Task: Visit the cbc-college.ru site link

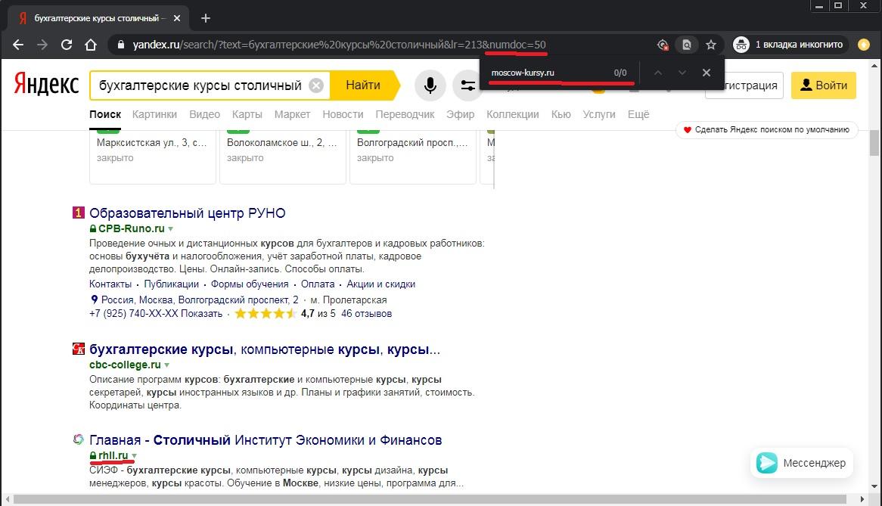Action: tap(125, 365)
